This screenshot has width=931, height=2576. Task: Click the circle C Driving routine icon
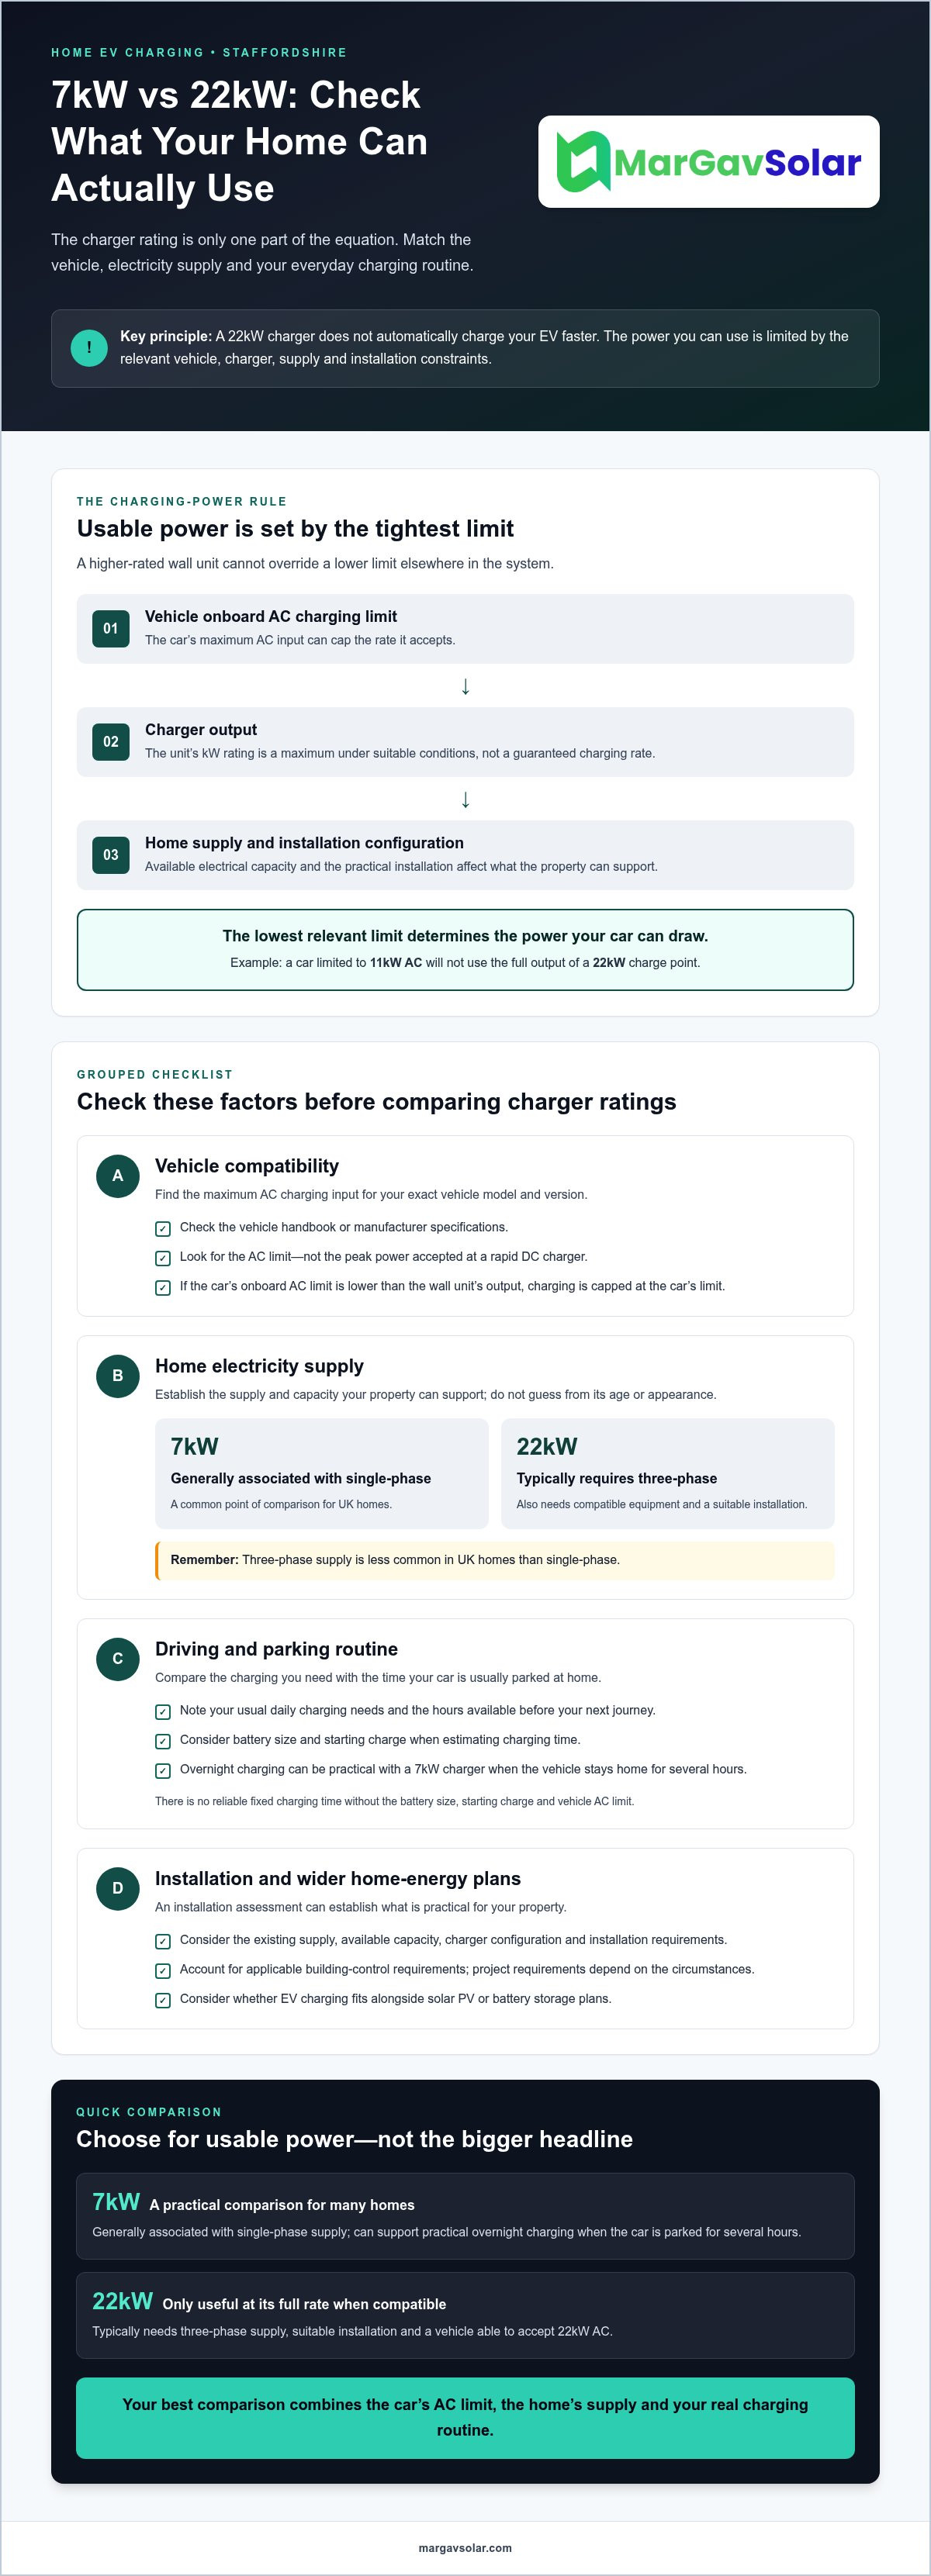click(118, 1659)
